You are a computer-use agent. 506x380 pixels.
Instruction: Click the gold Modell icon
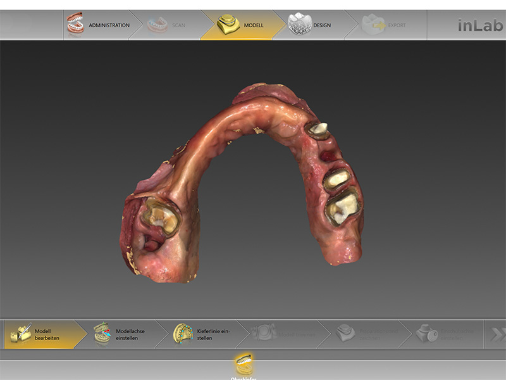pos(228,25)
